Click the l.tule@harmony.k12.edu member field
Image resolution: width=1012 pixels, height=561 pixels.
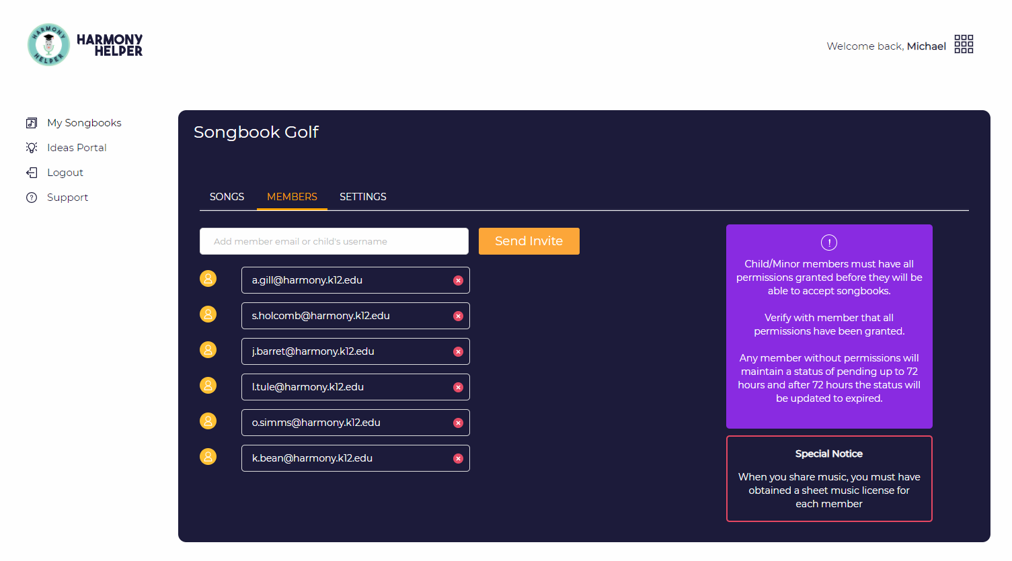pos(356,387)
